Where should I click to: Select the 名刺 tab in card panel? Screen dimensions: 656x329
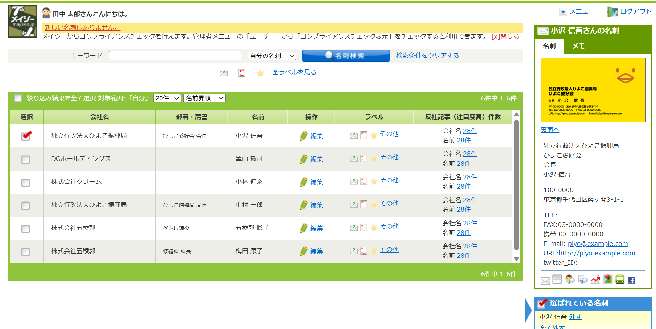pos(549,46)
